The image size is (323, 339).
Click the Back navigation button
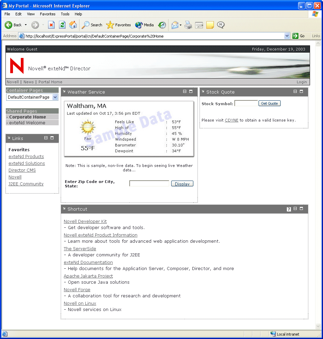[x=13, y=25]
